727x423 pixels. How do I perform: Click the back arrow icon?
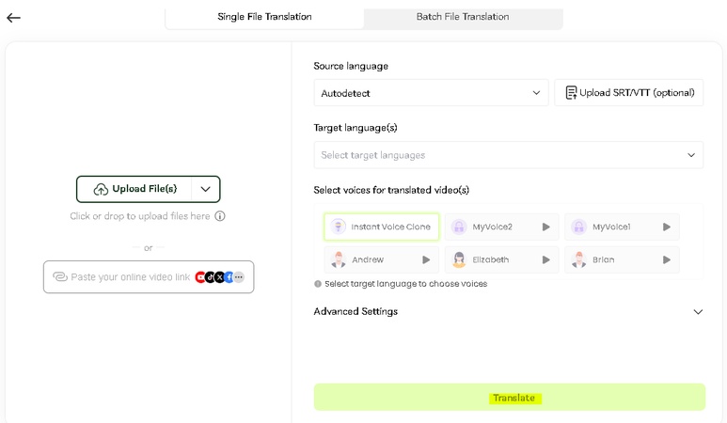[13, 18]
